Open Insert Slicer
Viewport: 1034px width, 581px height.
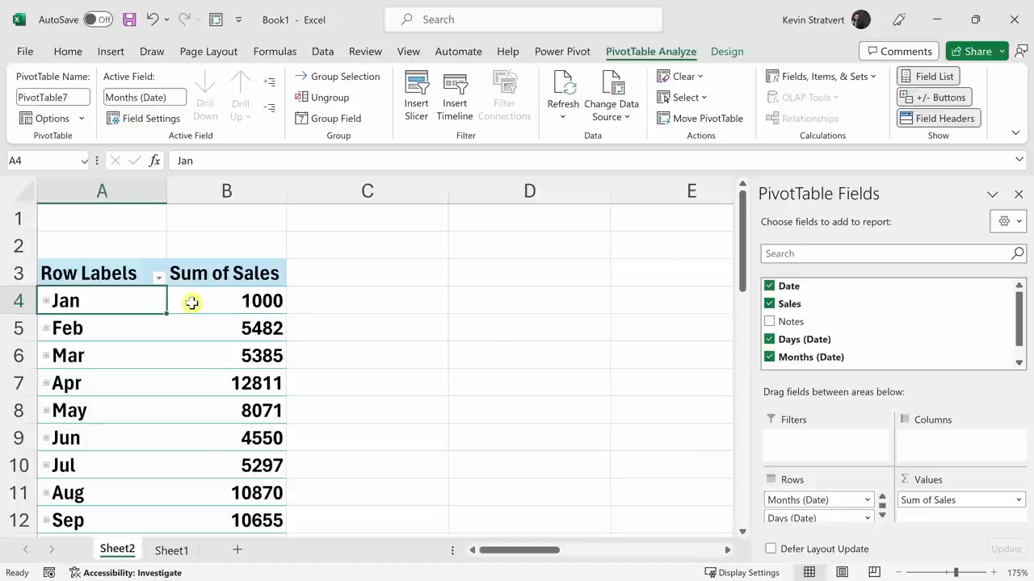click(417, 95)
